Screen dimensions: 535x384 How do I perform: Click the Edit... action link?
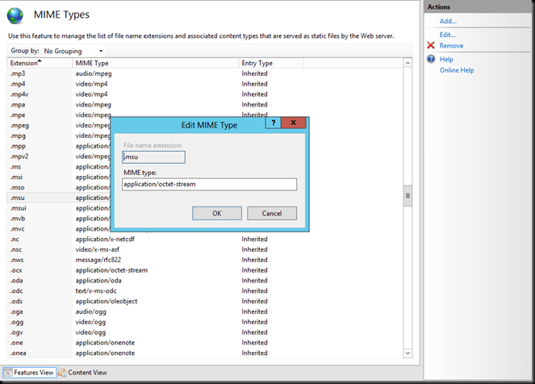(x=447, y=35)
